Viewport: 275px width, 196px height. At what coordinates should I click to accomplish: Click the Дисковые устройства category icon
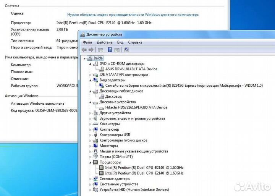95,102
